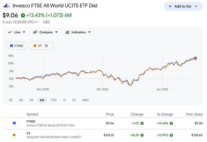This screenshot has width=207, height=142.
Task: Click the Mar 2026 axis label
Action: tap(102, 89)
